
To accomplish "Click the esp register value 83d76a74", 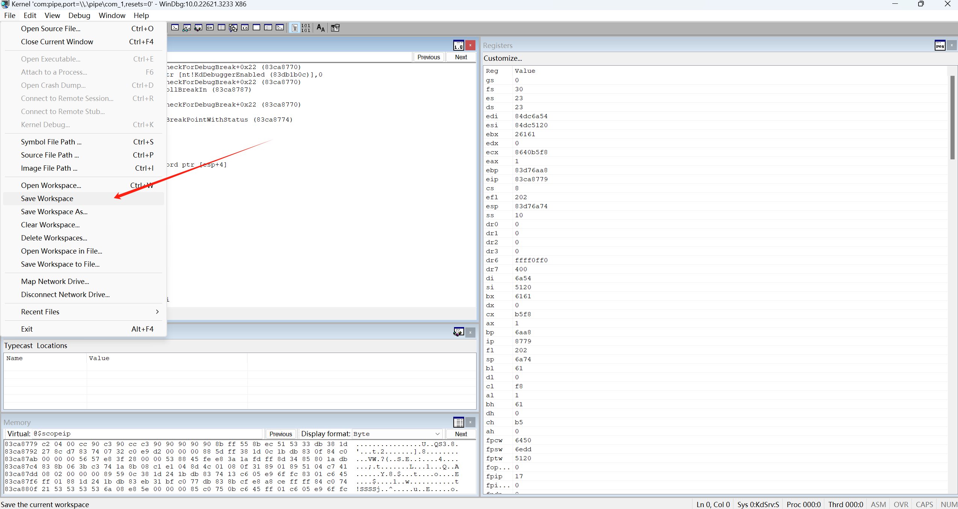I will 531,206.
